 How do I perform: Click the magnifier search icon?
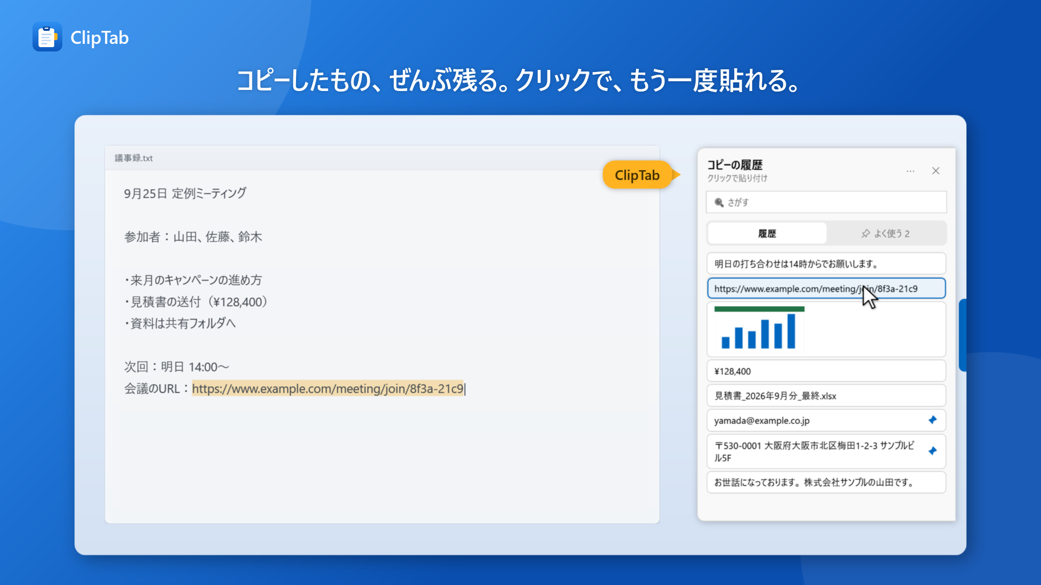tap(719, 203)
